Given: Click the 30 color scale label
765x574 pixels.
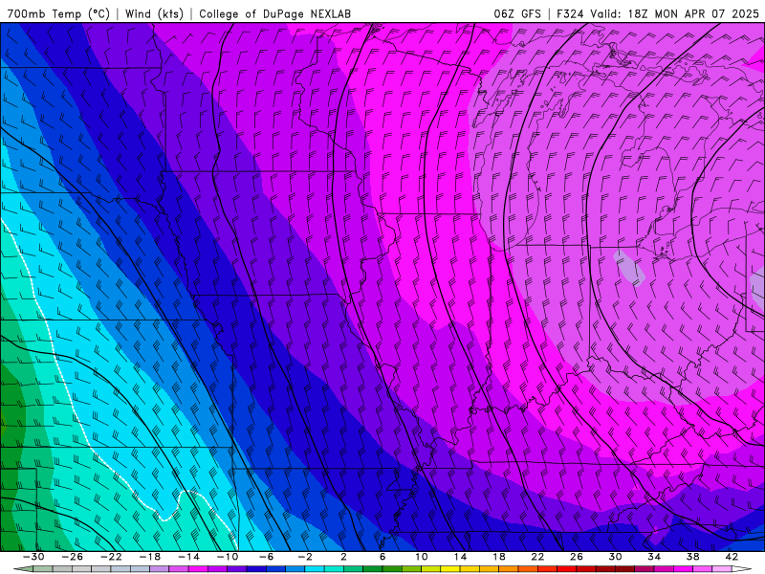Looking at the screenshot, I should tap(615, 557).
